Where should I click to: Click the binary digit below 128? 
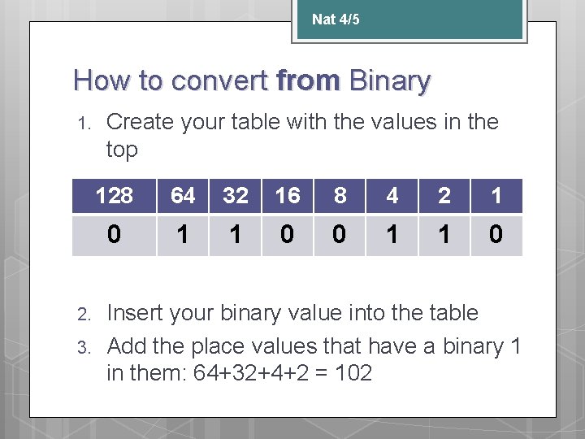point(115,235)
